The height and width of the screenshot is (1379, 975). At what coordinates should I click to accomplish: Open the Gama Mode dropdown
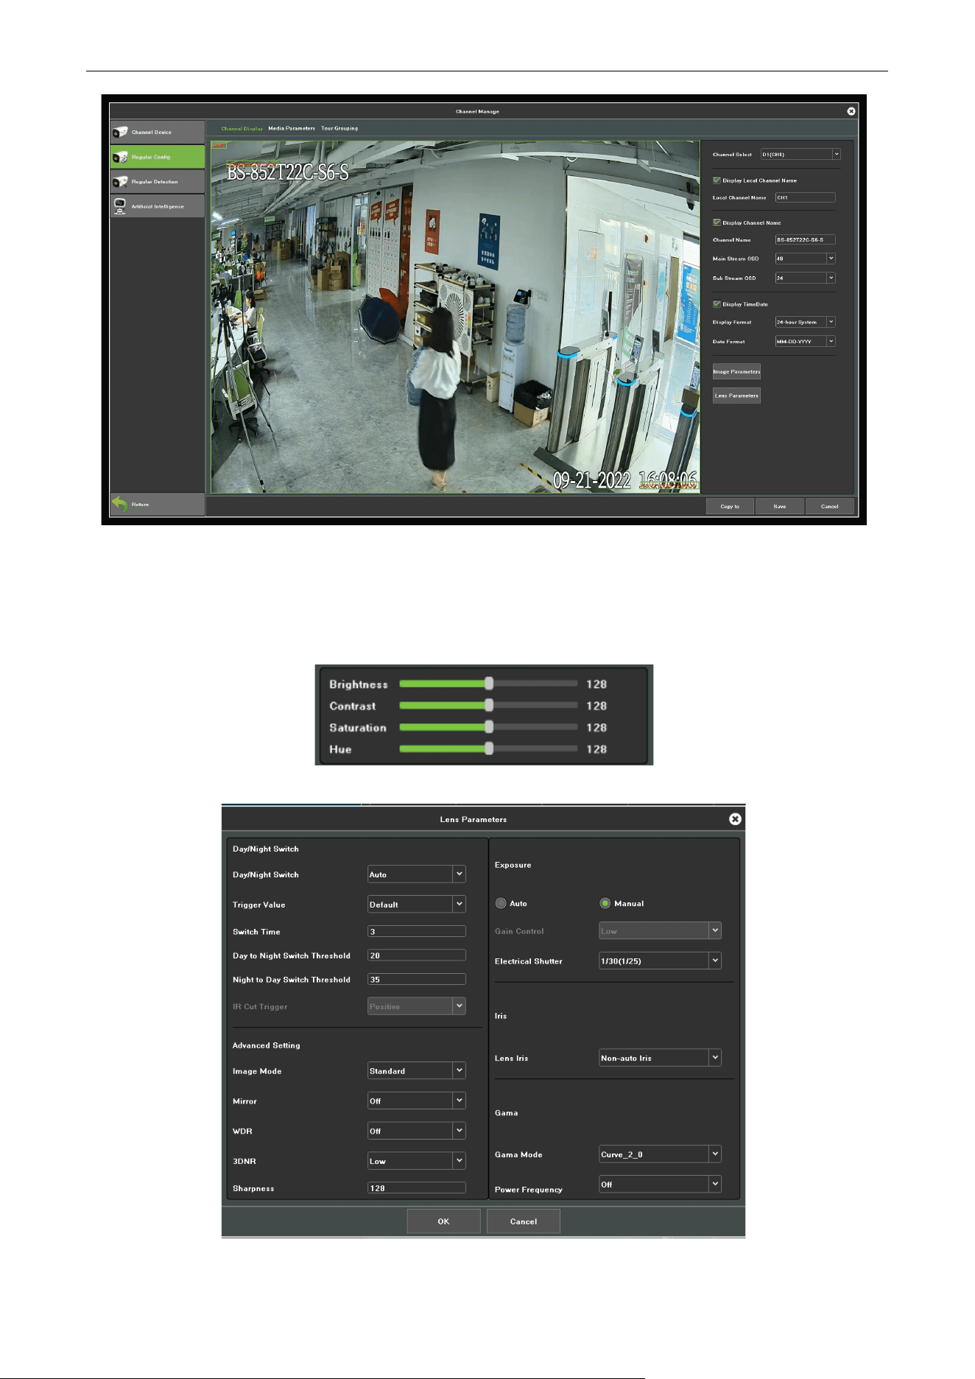coord(661,1154)
